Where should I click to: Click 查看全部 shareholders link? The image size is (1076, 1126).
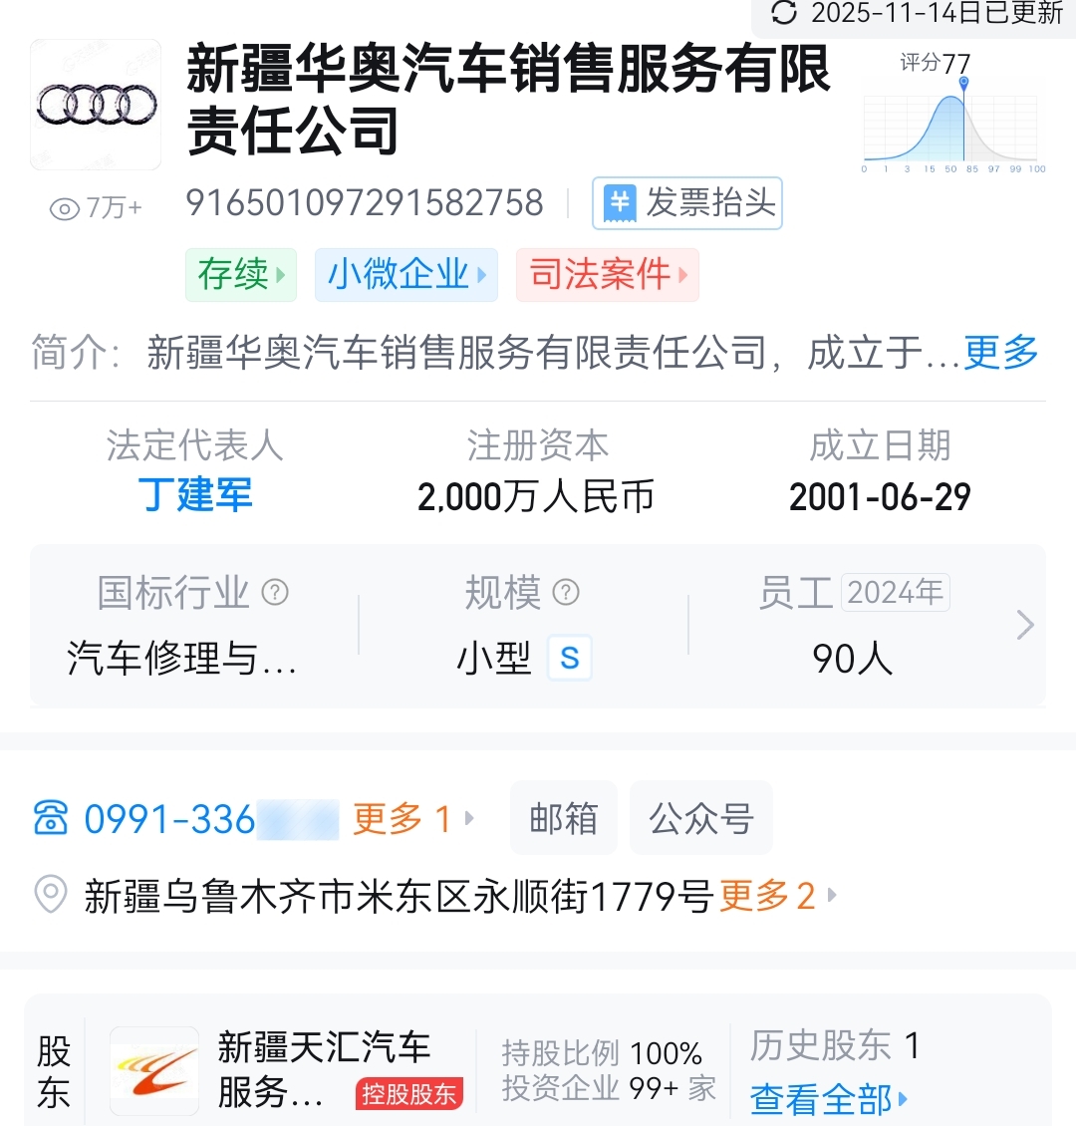coord(828,1099)
